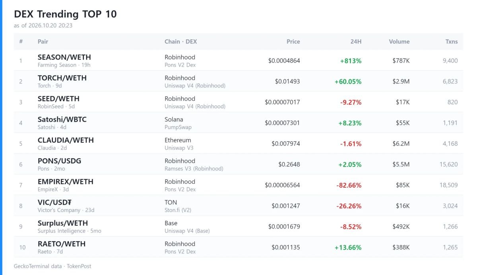Click the 18,509 transactions count
Image resolution: width=477 pixels, height=275 pixels.
pos(449,185)
